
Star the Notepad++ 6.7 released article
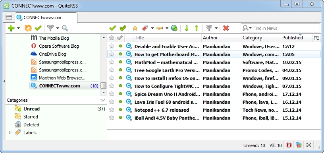point(112,110)
